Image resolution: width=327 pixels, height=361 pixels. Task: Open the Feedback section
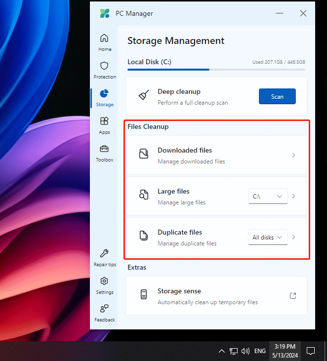[105, 313]
